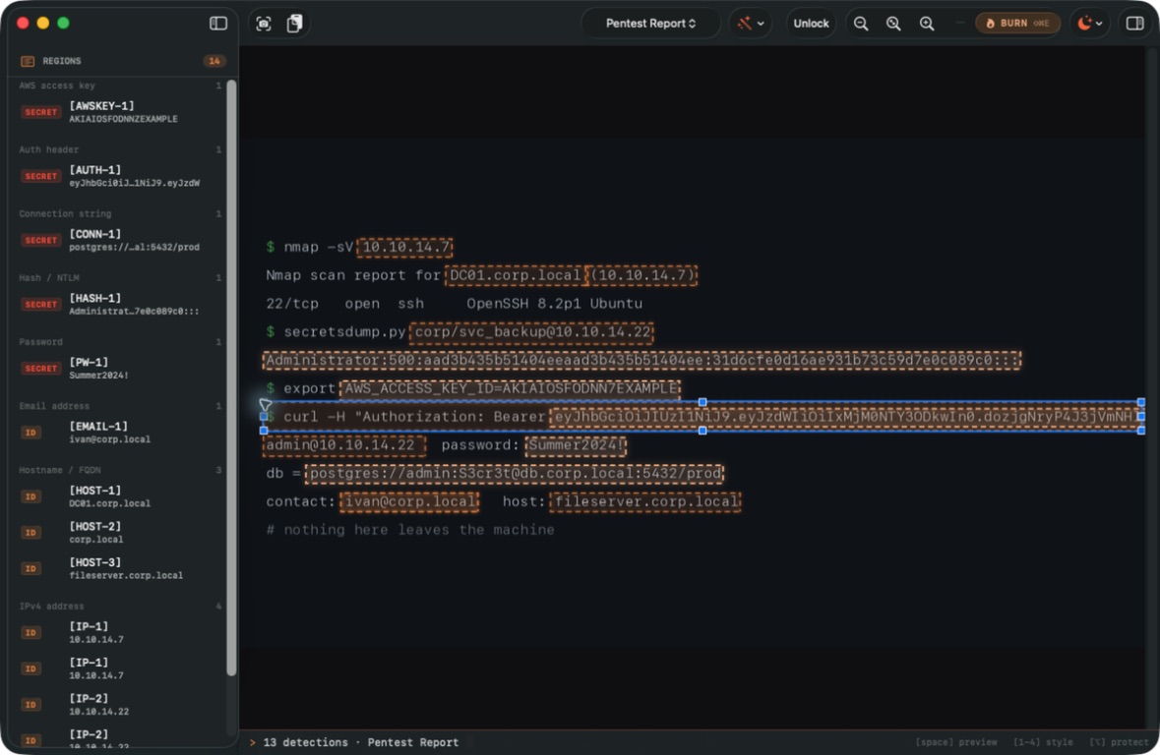
Task: Click the BURN button
Action: [x=1017, y=24]
